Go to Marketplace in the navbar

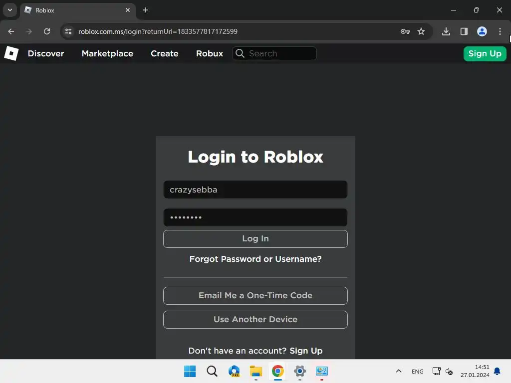107,53
